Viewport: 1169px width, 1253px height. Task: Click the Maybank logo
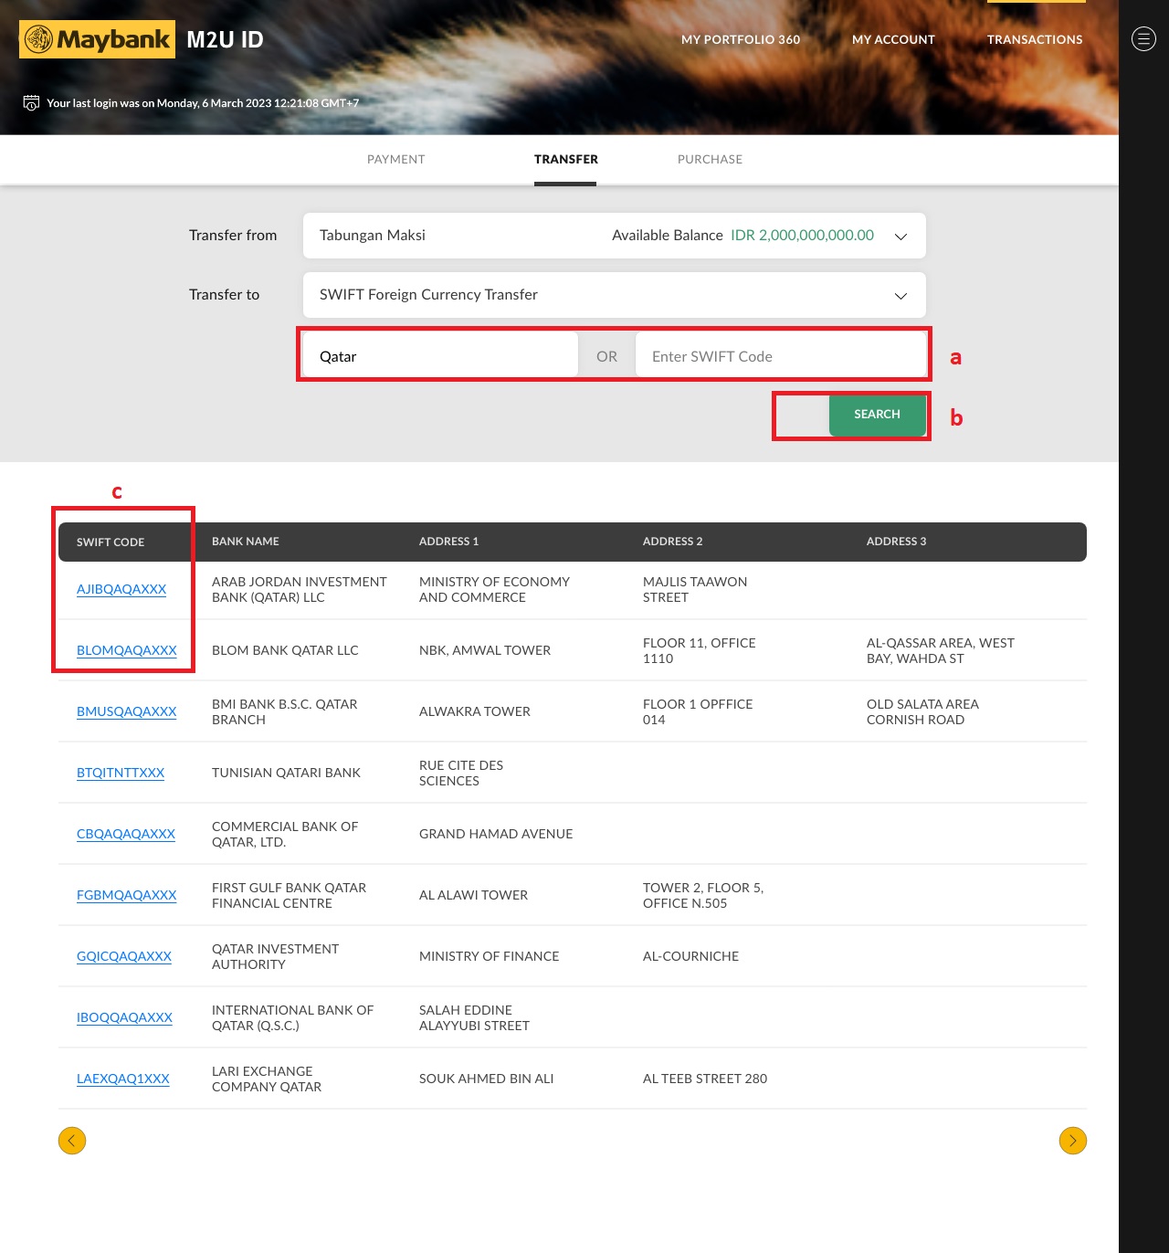pyautogui.click(x=96, y=39)
